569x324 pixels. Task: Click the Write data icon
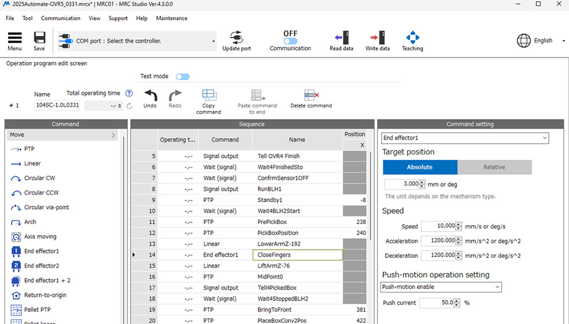pos(378,37)
